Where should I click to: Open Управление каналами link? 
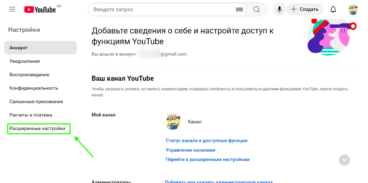point(191,150)
